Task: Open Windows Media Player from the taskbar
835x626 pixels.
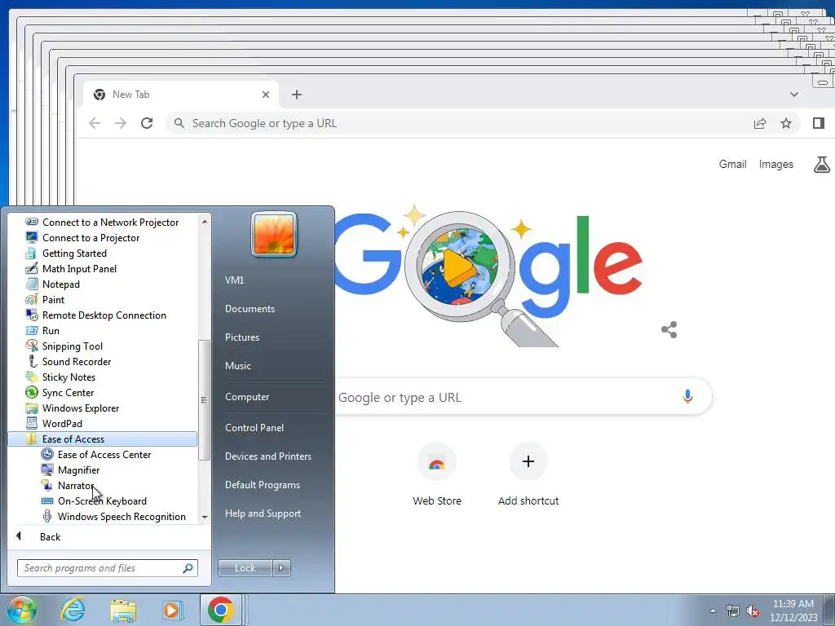Action: [172, 610]
